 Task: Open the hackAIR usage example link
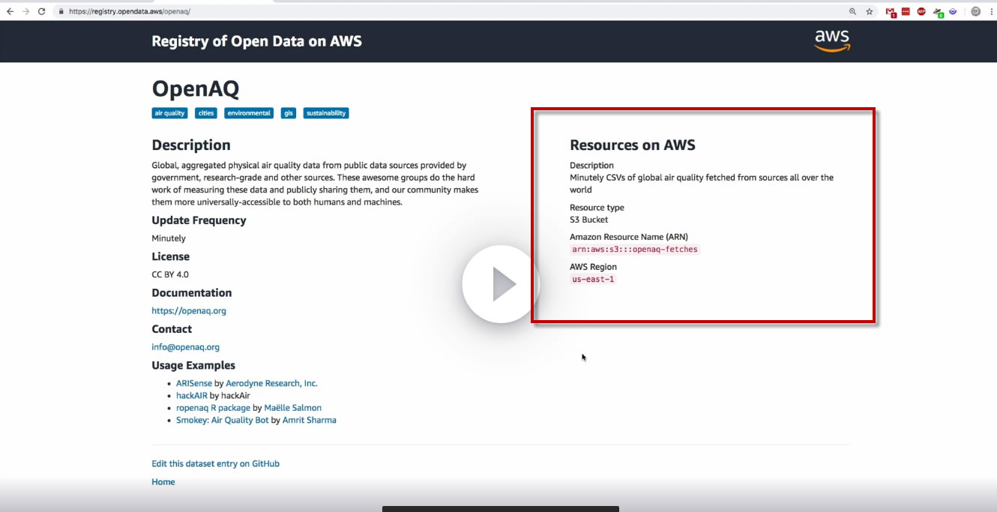tap(192, 395)
